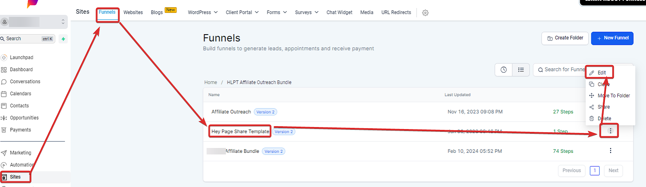
Task: Click the 74 Steps count
Action: pos(563,151)
